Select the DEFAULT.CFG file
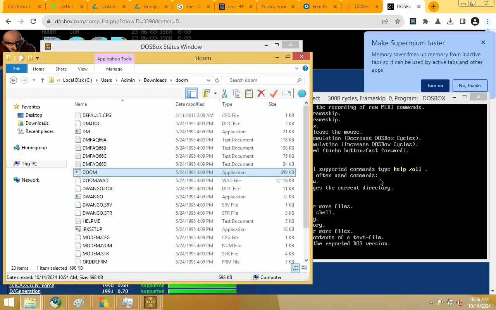496x310 pixels. [x=184, y=115]
